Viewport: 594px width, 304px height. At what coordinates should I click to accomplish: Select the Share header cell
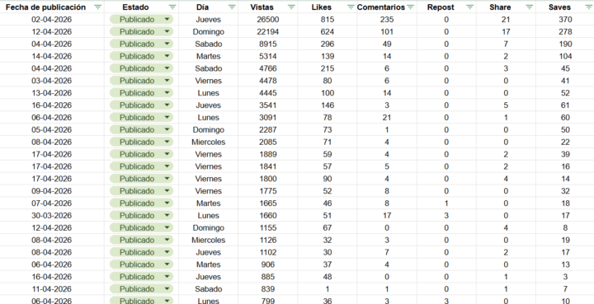pyautogui.click(x=506, y=7)
